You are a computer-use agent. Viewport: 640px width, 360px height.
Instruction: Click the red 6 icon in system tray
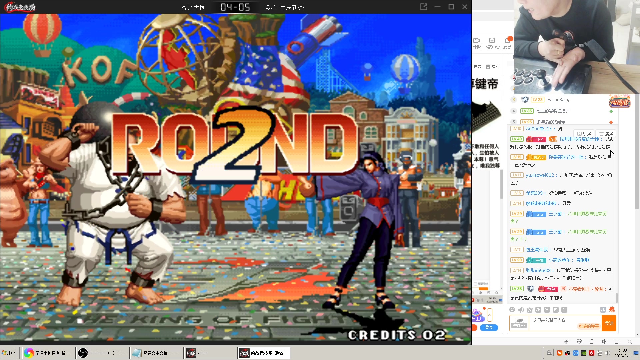(592, 353)
